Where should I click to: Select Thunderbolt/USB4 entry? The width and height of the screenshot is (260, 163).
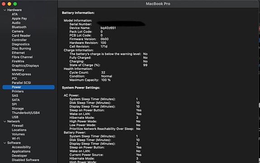pos(26,113)
